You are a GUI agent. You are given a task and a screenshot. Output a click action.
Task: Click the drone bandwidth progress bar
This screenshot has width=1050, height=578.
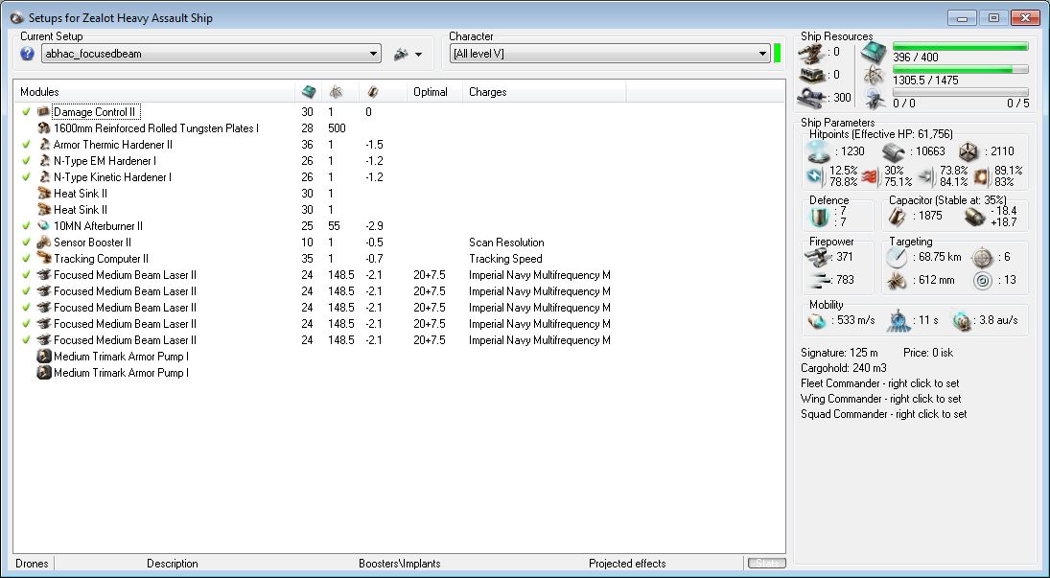pyautogui.click(x=961, y=92)
